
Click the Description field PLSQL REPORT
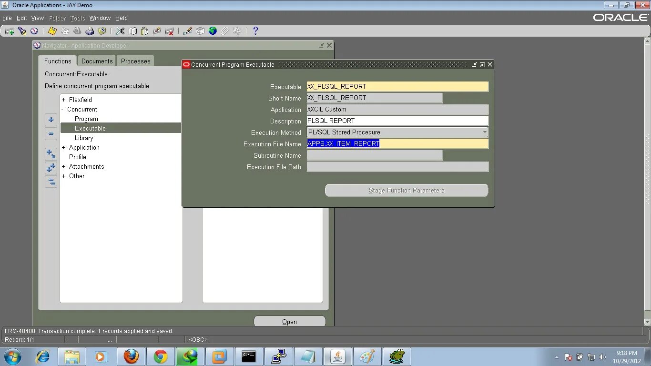[397, 121]
